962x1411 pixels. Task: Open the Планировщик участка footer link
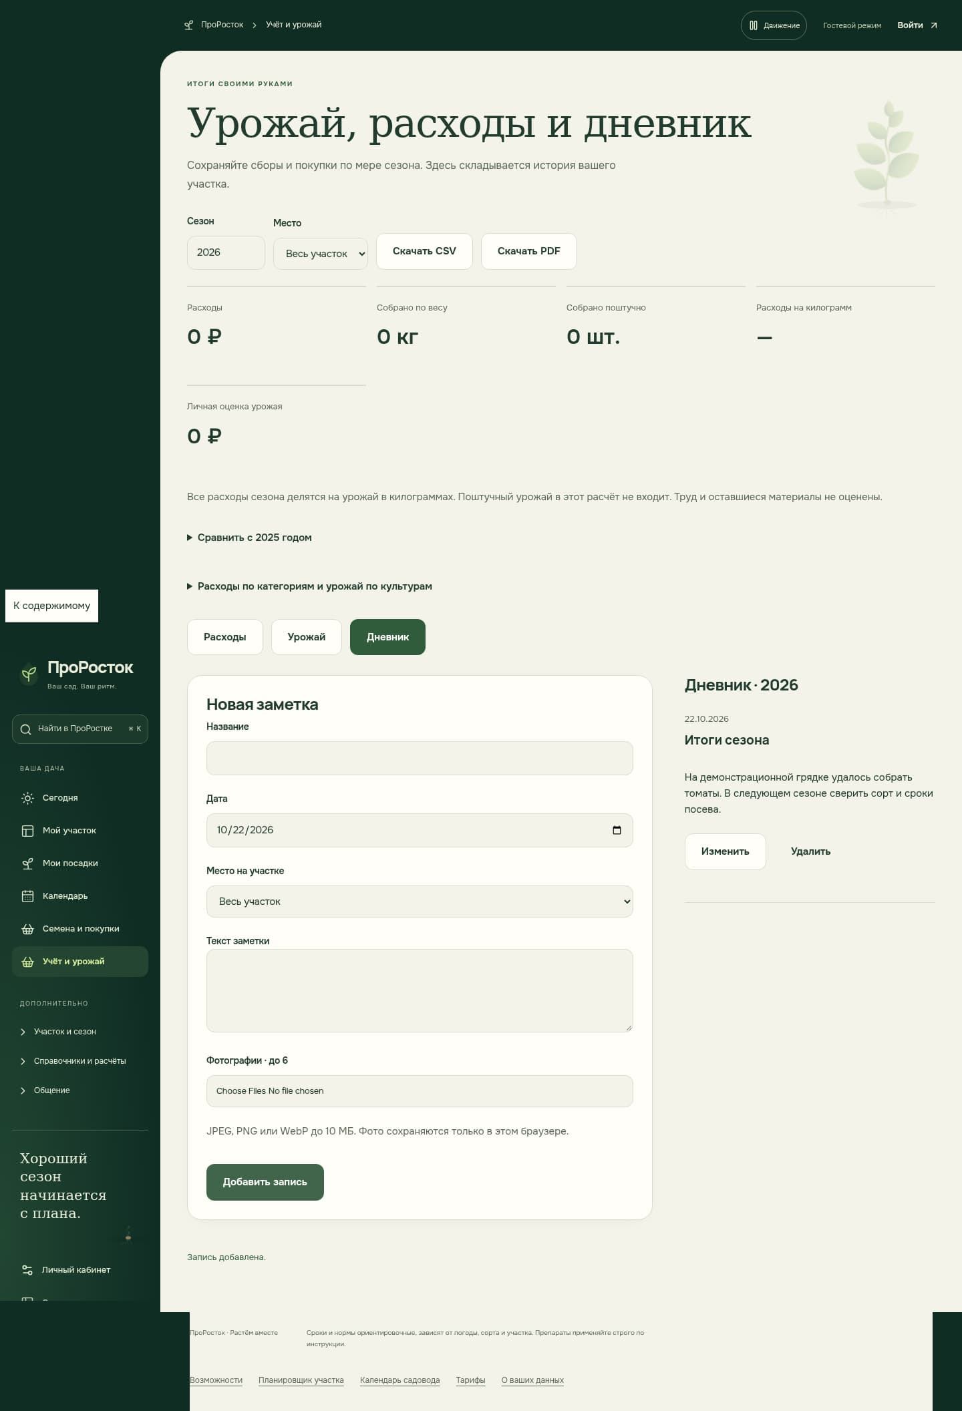[x=301, y=1380]
